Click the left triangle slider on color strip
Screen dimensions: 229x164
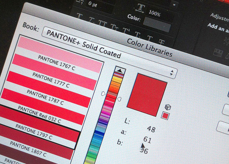(x=103, y=93)
